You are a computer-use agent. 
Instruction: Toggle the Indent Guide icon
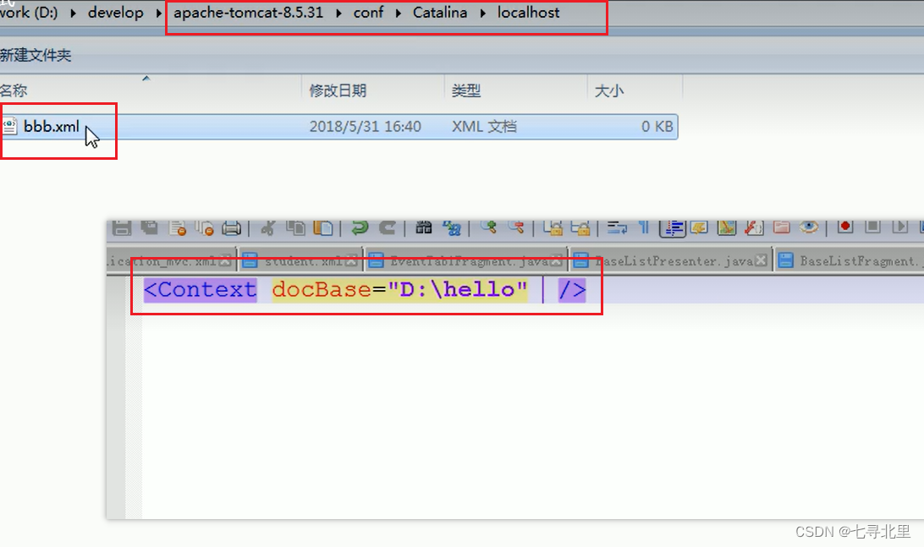pos(673,228)
